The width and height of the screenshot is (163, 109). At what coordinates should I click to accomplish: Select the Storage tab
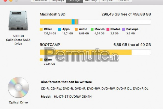pos(75,1)
